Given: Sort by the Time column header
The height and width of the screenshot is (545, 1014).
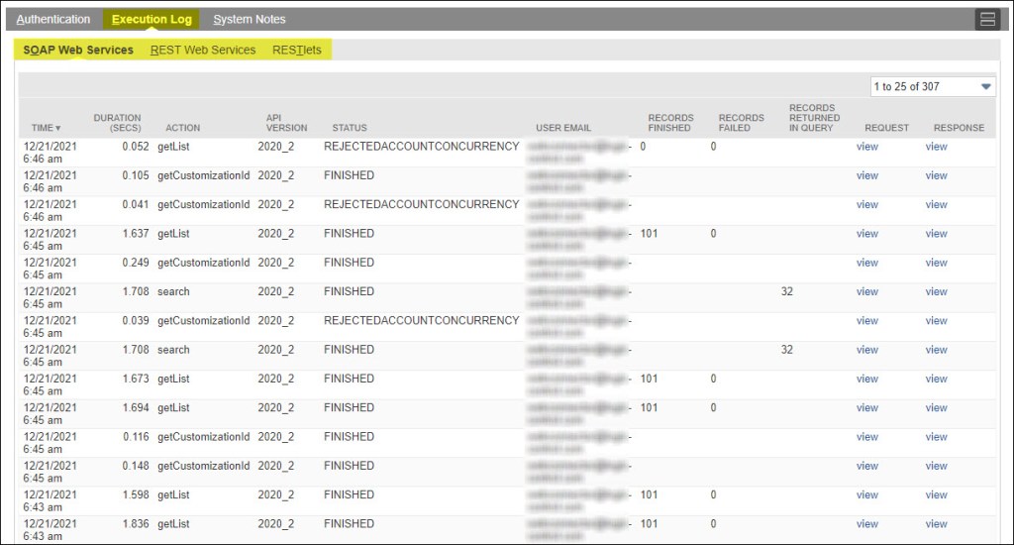Looking at the screenshot, I should pos(46,128).
